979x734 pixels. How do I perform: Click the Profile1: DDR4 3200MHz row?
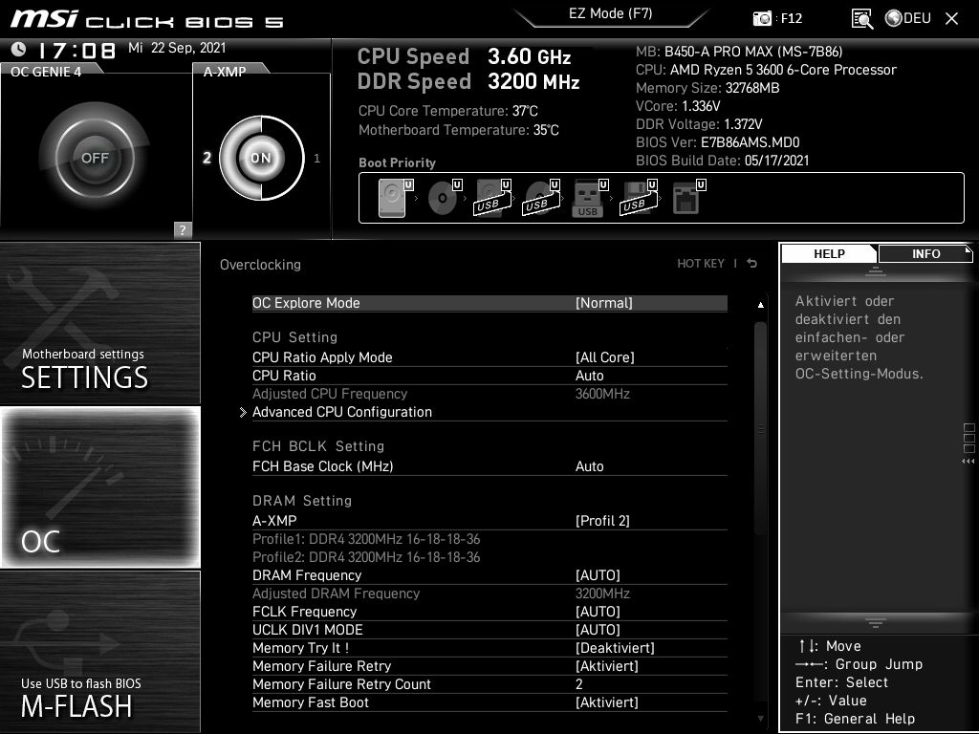(x=366, y=539)
